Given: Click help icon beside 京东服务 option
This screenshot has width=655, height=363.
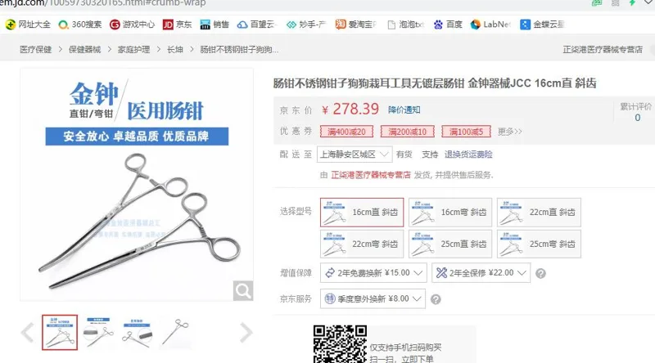Looking at the screenshot, I should pos(436,299).
